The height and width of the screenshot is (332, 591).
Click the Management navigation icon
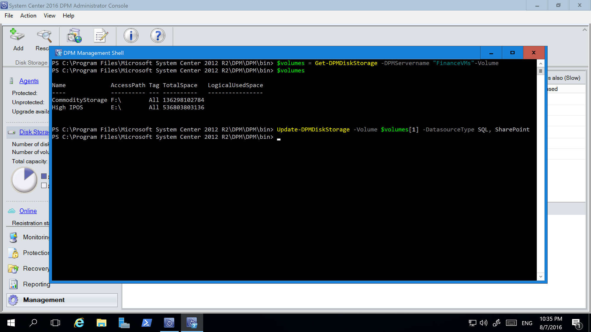[x=14, y=300]
